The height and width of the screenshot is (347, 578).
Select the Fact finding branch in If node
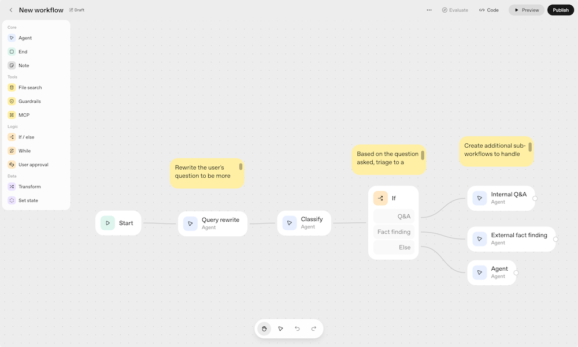click(x=394, y=232)
